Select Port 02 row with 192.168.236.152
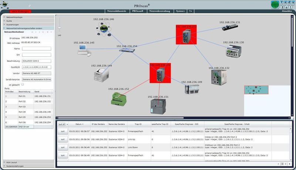 point(29,101)
